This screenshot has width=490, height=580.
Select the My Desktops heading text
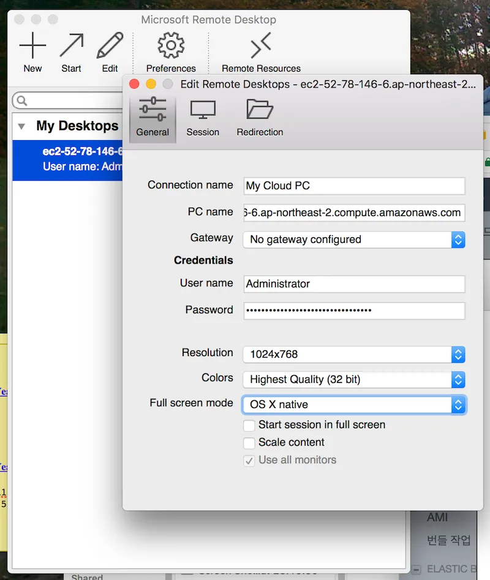(77, 126)
